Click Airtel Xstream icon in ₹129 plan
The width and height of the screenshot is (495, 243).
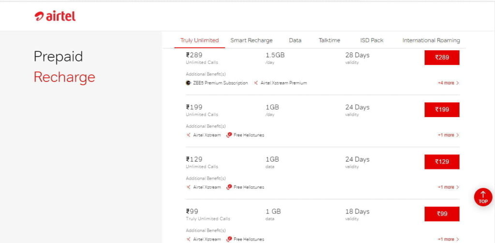[x=188, y=187]
